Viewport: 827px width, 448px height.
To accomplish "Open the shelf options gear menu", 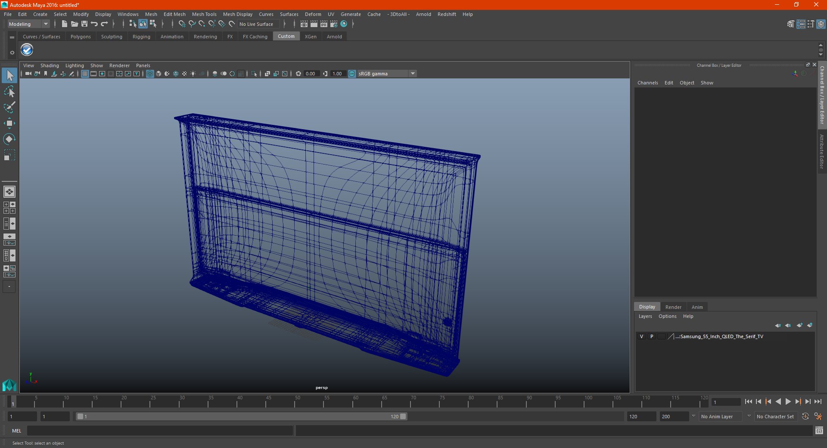I will [12, 53].
